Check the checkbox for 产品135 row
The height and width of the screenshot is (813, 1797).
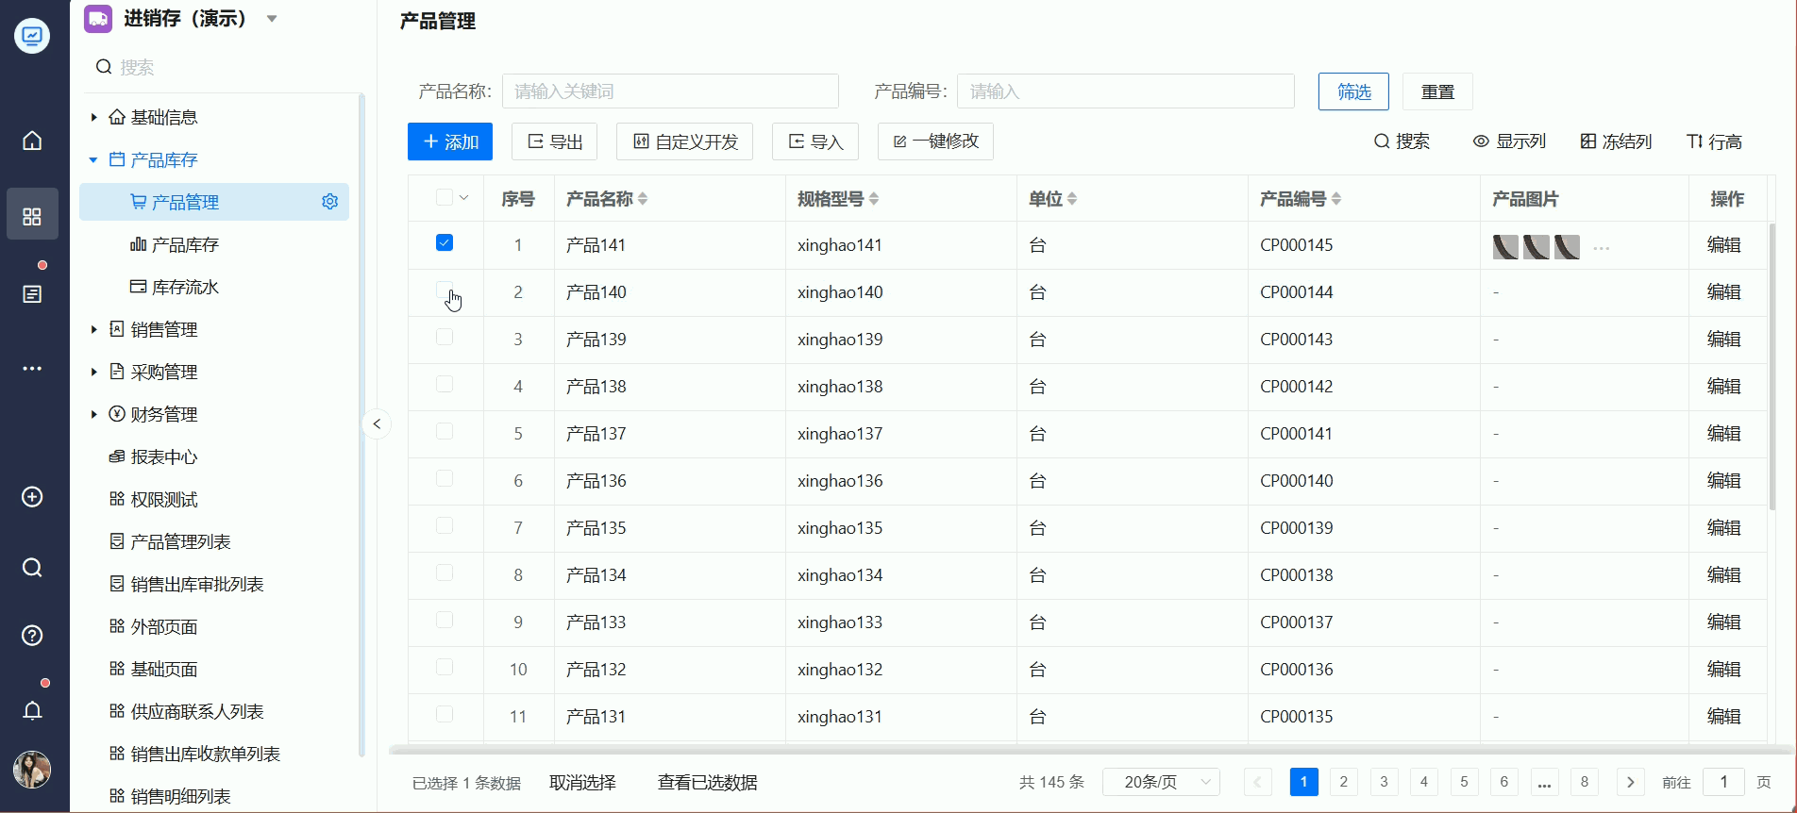tap(445, 525)
